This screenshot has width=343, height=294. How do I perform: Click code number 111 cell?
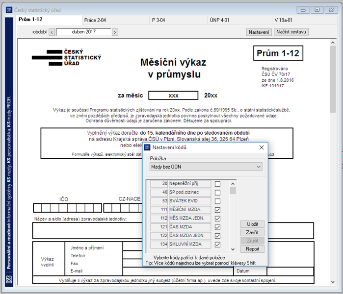click(x=159, y=210)
